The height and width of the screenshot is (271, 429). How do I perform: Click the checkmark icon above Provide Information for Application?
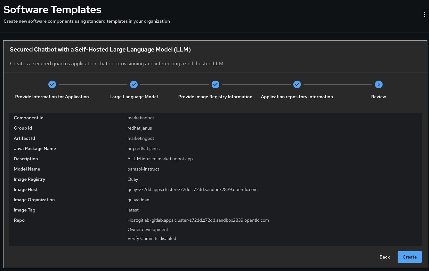(52, 84)
